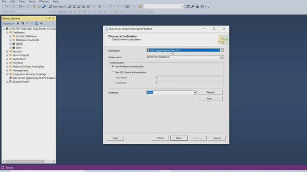Viewport: 307px width, 172px height.
Task: Click the Object Explorer scroll left arrow
Action: point(3,161)
